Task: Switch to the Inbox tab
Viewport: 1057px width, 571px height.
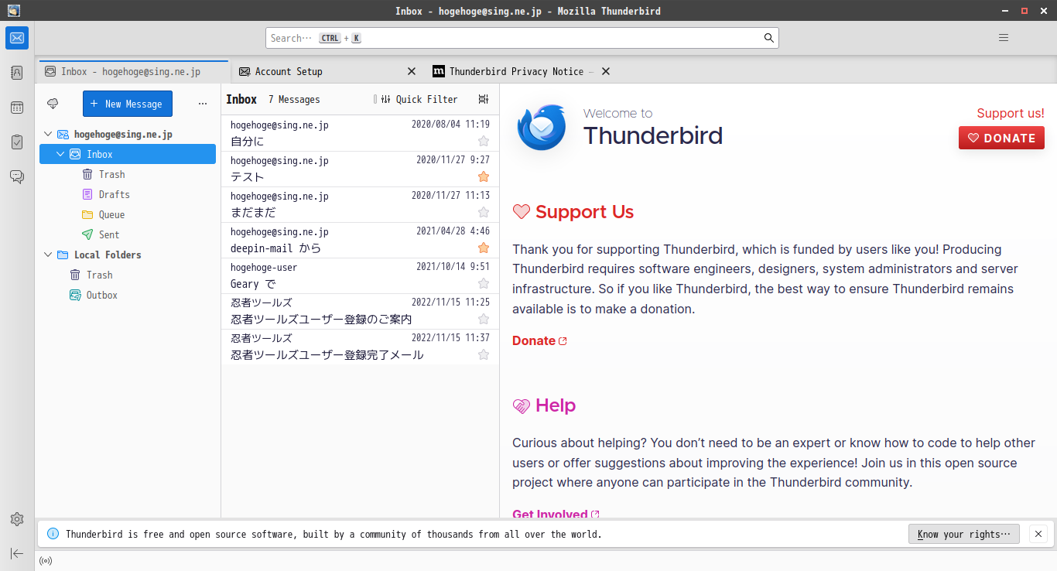Action: point(134,71)
